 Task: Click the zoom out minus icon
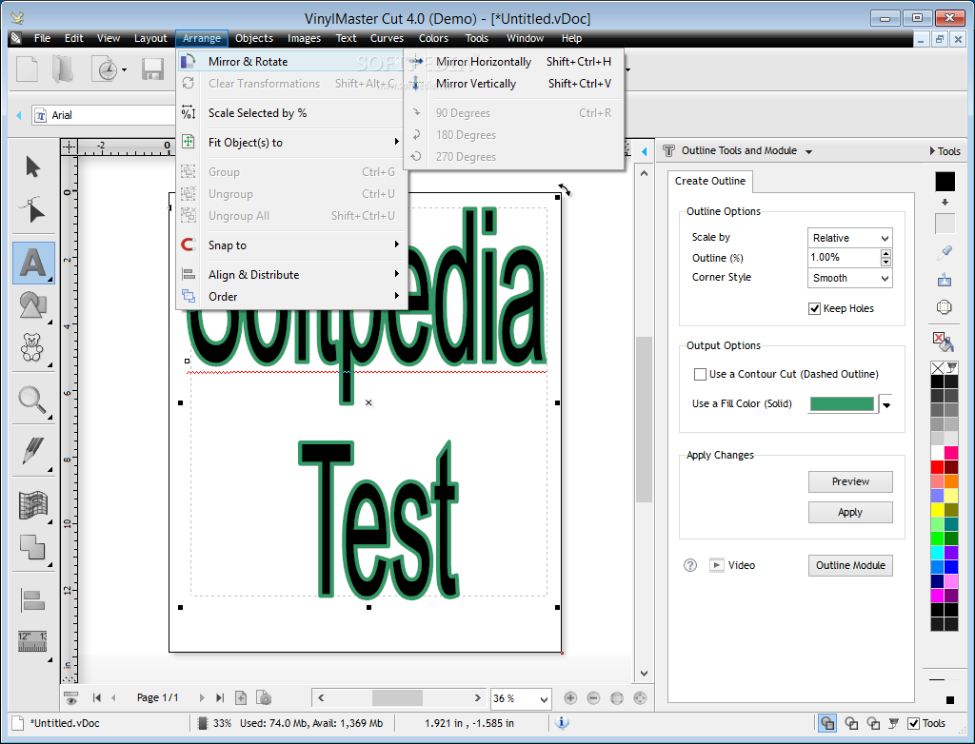pyautogui.click(x=593, y=698)
